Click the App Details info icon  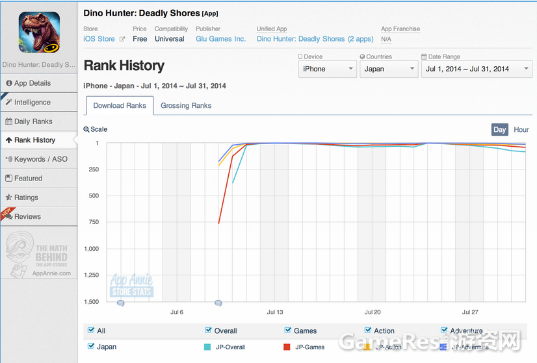[9, 83]
